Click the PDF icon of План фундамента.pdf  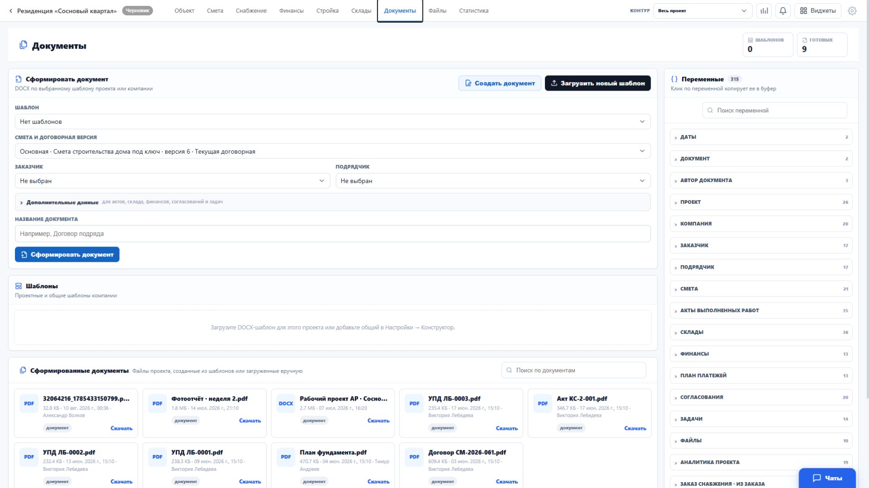point(286,457)
